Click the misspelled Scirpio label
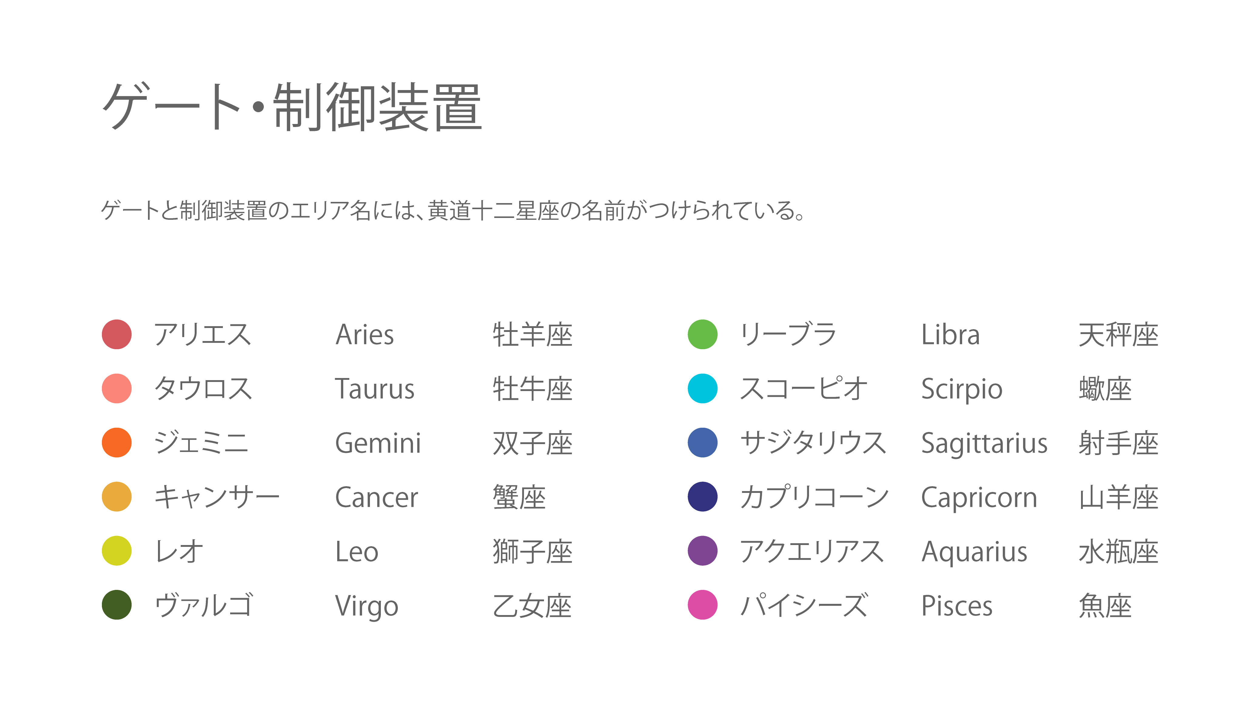This screenshot has width=1259, height=726. coord(961,390)
